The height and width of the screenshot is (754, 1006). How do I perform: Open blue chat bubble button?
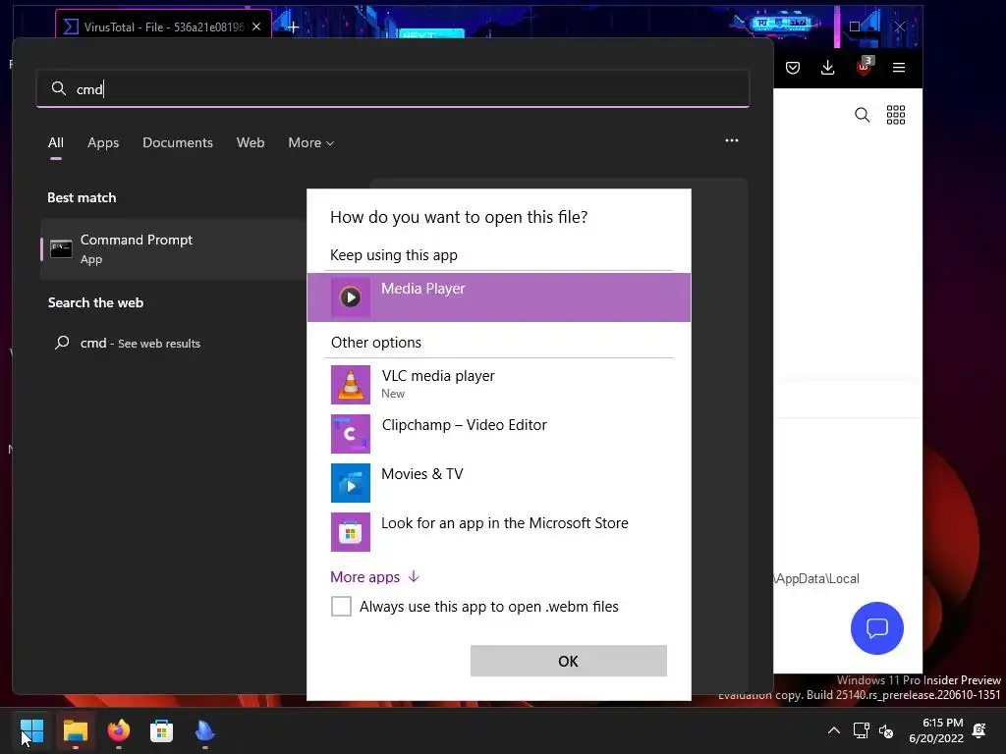click(877, 628)
